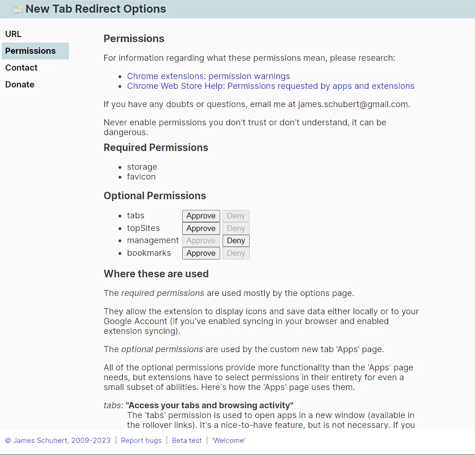Click the Permissions page heading
Viewport: 475px width, 455px height.
point(134,39)
